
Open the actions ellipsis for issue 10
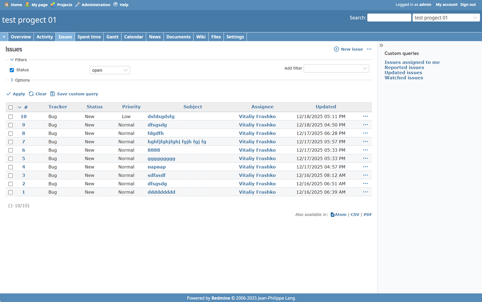[365, 117]
